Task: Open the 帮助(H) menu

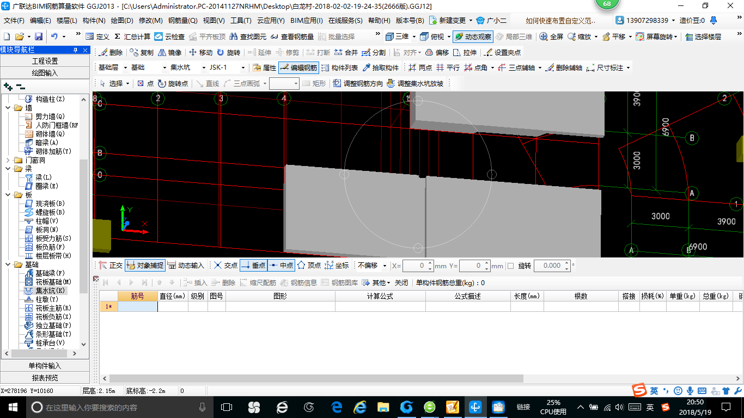Action: (x=379, y=21)
